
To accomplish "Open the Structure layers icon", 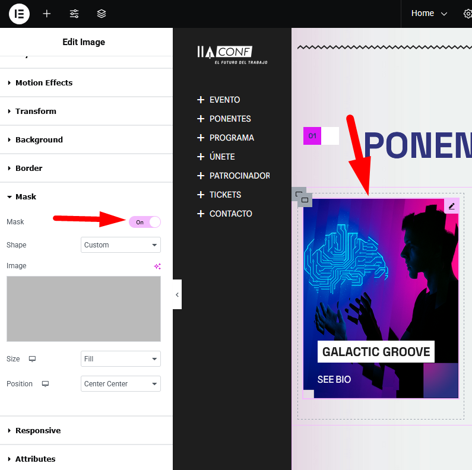I will click(x=102, y=14).
